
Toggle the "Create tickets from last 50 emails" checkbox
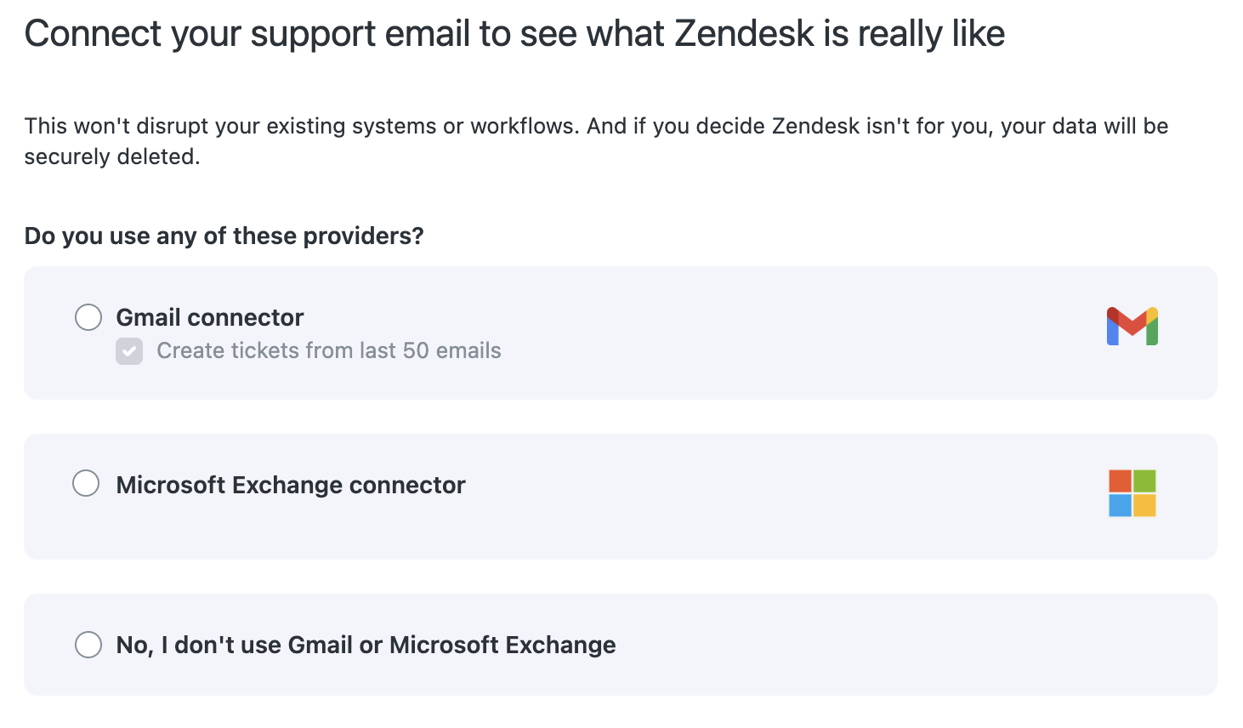click(129, 351)
